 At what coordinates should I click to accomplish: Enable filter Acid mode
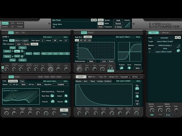pyautogui.click(x=104, y=61)
